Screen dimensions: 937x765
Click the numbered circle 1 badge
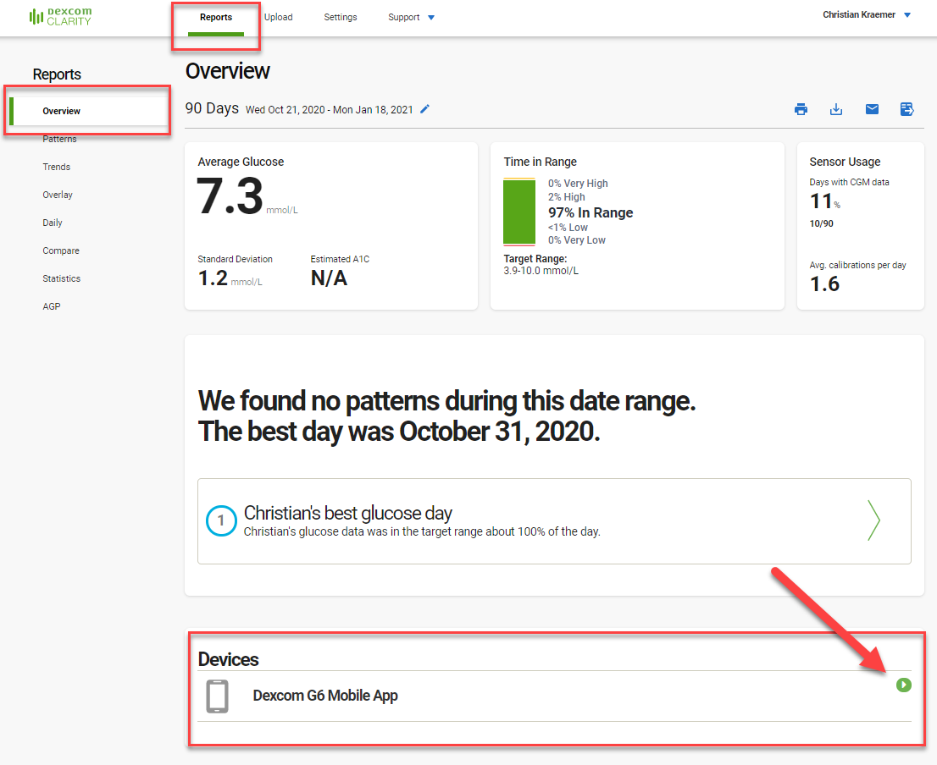pyautogui.click(x=221, y=520)
